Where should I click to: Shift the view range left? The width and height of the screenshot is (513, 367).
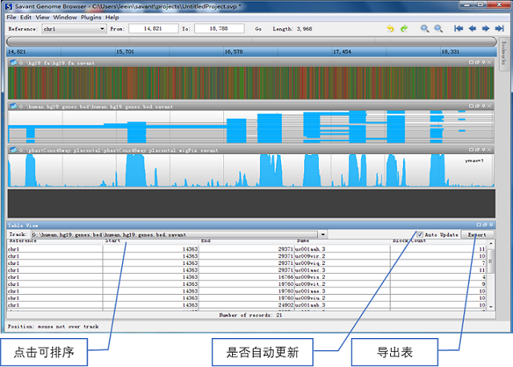[471, 29]
